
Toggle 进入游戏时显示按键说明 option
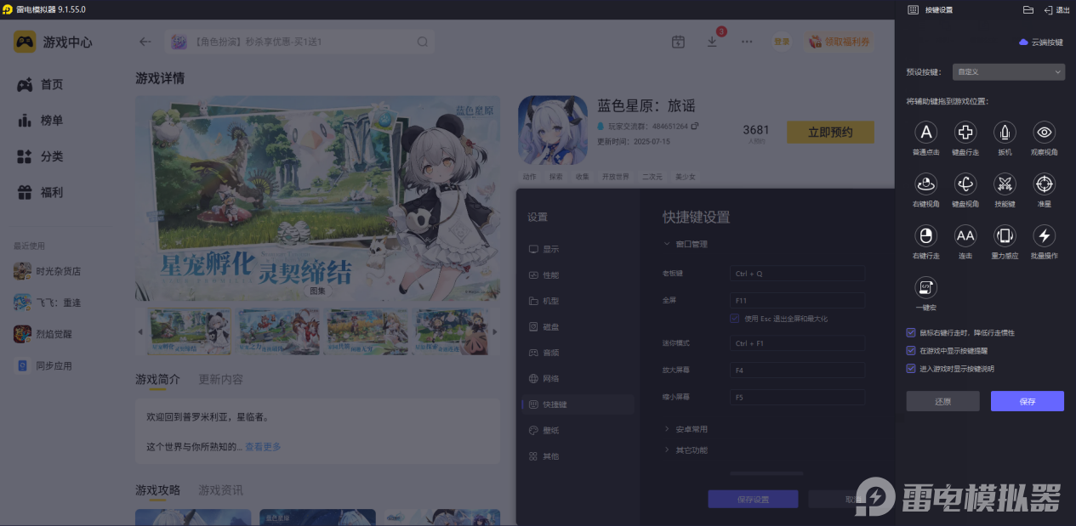click(910, 367)
